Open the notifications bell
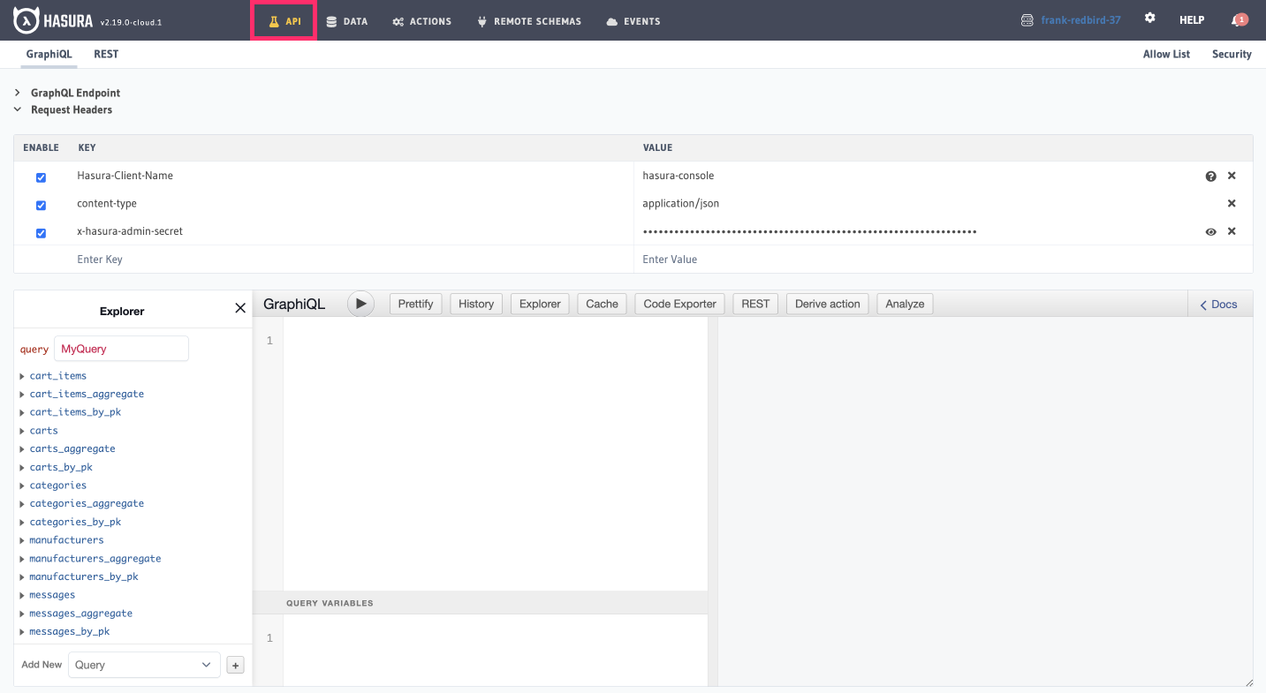1266x693 pixels. tap(1238, 20)
